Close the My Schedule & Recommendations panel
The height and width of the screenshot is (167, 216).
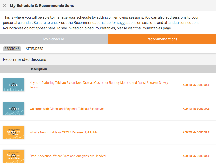pyautogui.click(x=5, y=5)
